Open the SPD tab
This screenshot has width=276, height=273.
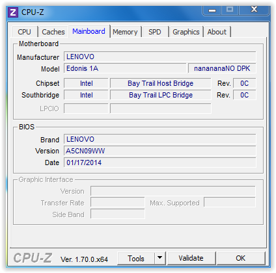point(155,32)
